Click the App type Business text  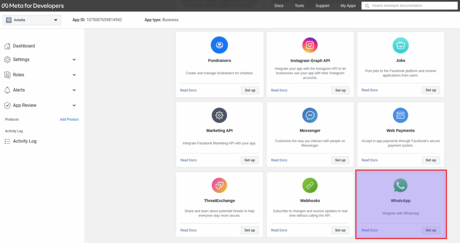(x=170, y=20)
